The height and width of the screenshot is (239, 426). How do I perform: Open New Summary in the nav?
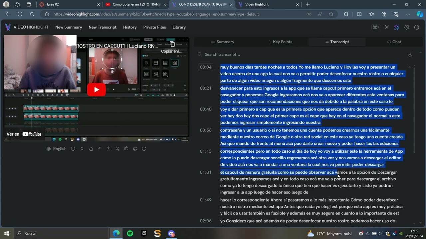[69, 27]
